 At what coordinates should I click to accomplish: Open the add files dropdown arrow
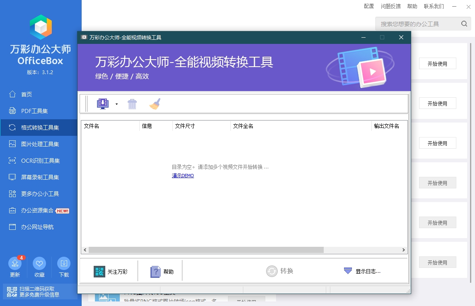(116, 104)
